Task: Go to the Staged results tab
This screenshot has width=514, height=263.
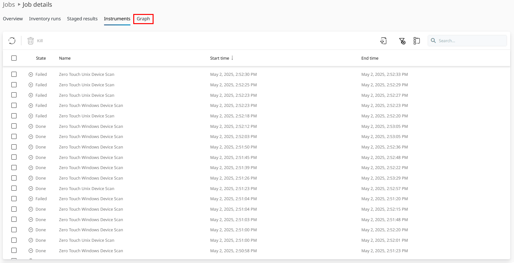Action: (x=82, y=19)
